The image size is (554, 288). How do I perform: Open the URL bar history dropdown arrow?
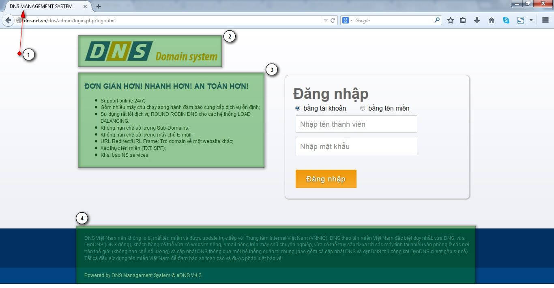click(325, 20)
